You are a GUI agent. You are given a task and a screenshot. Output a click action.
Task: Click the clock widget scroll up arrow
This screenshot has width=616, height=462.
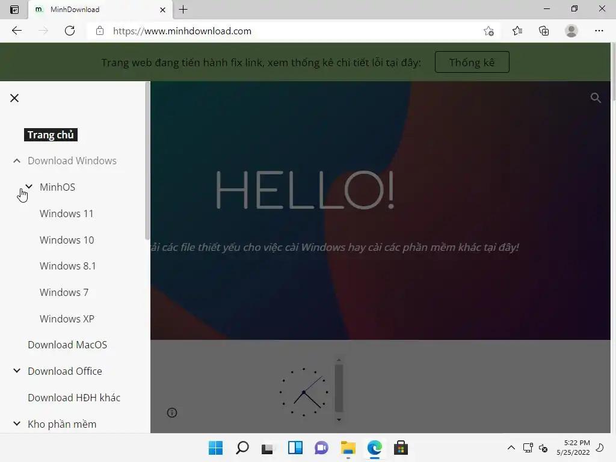point(339,360)
